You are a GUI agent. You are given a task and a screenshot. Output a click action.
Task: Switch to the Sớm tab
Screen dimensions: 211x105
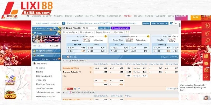[x=36, y=59]
